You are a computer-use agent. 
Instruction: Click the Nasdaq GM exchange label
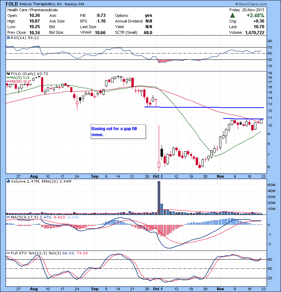[74, 4]
